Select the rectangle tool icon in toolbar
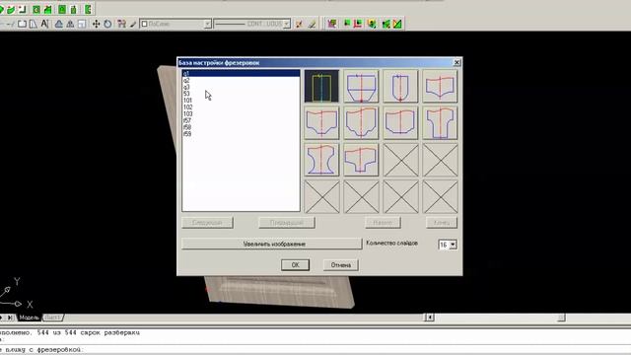Viewport: 631px width, 355px height. click(22, 24)
